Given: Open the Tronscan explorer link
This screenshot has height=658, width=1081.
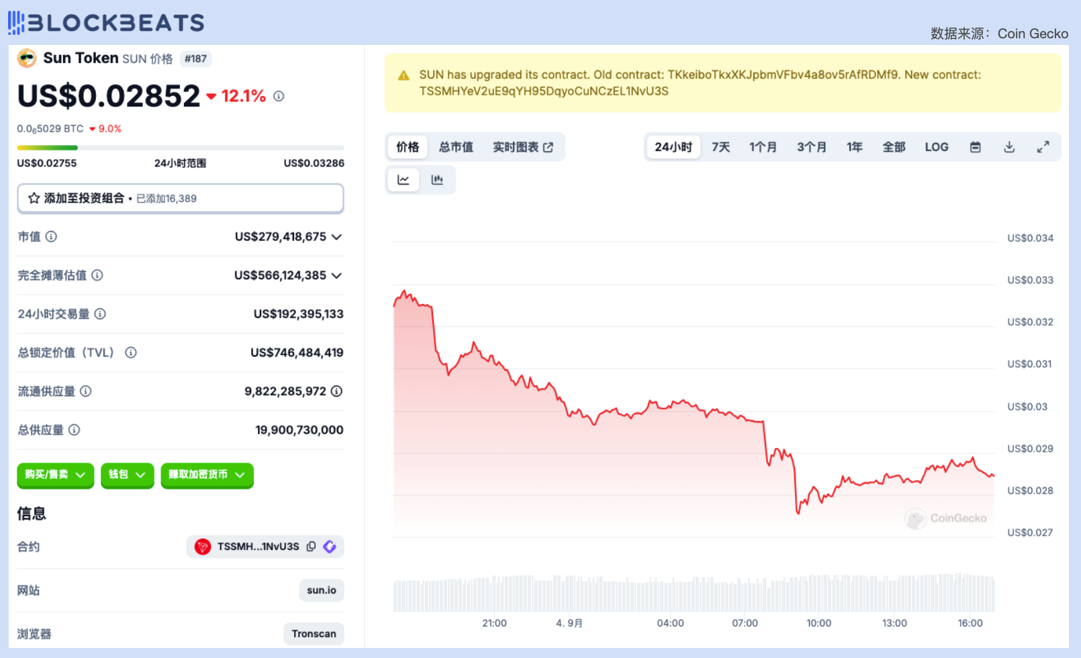Looking at the screenshot, I should click(x=314, y=634).
